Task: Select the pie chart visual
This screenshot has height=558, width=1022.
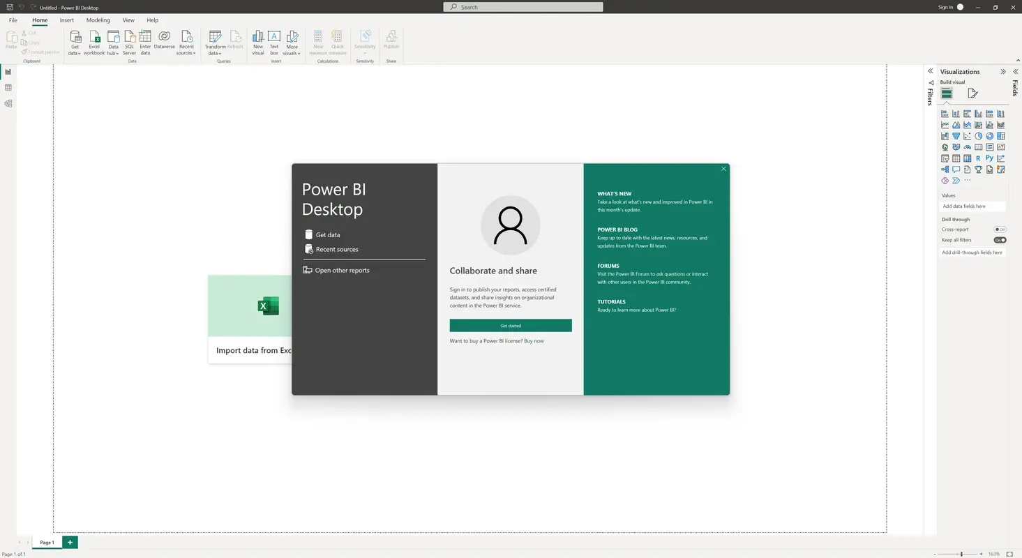Action: pos(978,136)
